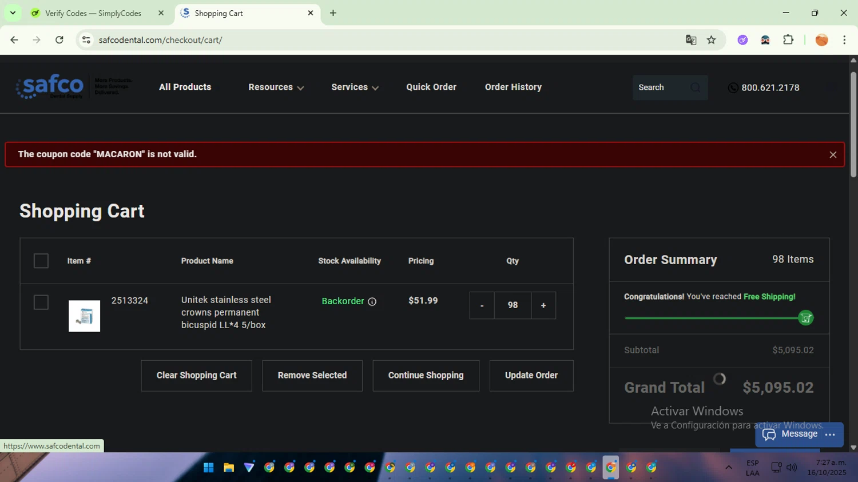
Task: Click the $51.99 price
Action: tap(423, 301)
